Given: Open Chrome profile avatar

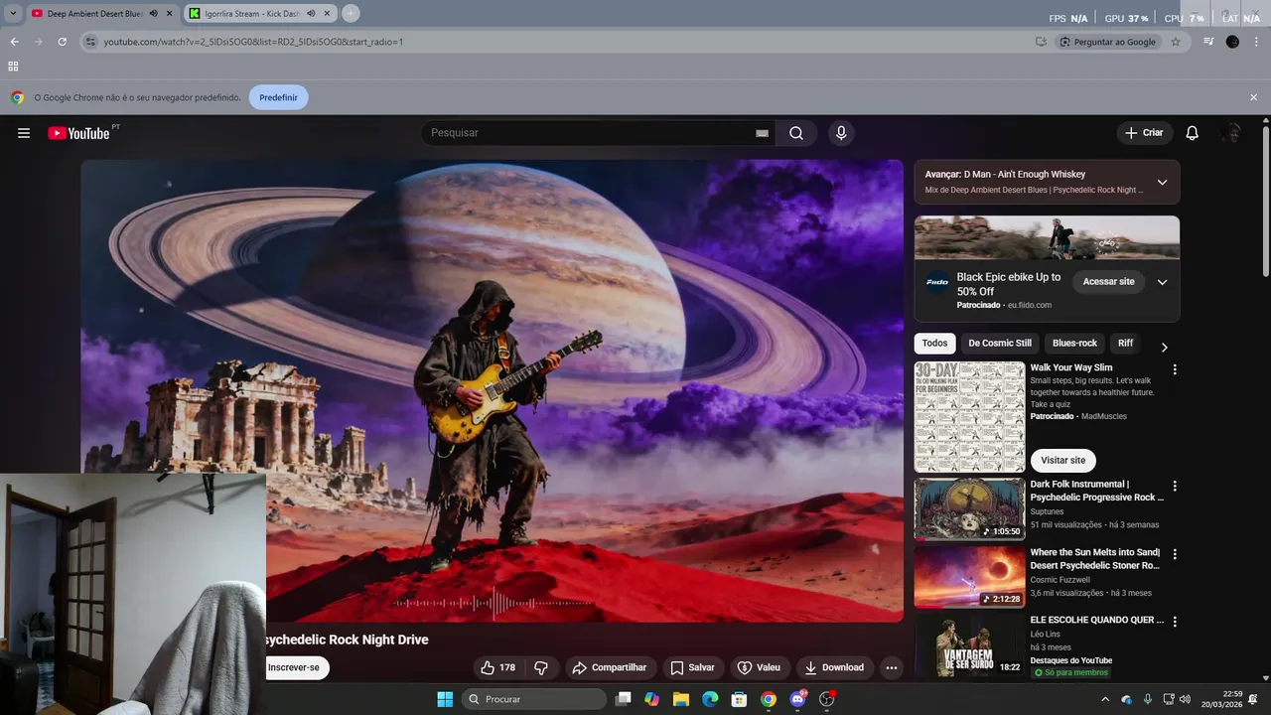Looking at the screenshot, I should click(x=1232, y=42).
